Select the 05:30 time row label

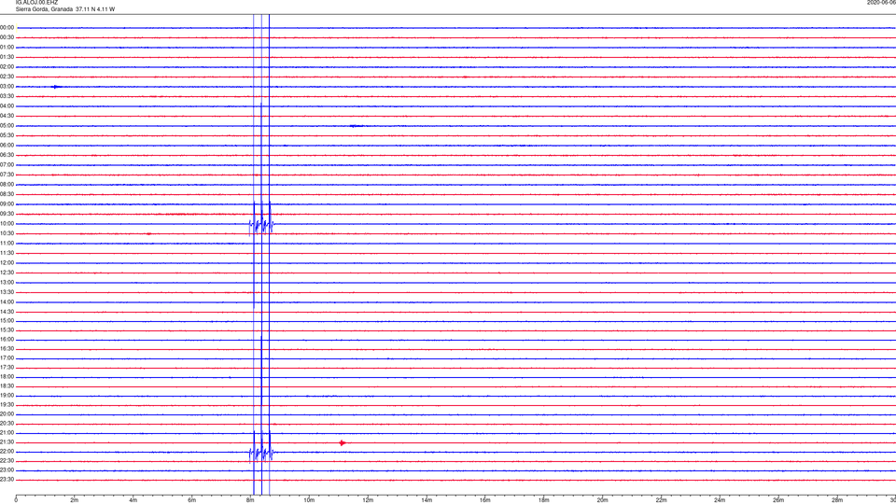[7, 135]
